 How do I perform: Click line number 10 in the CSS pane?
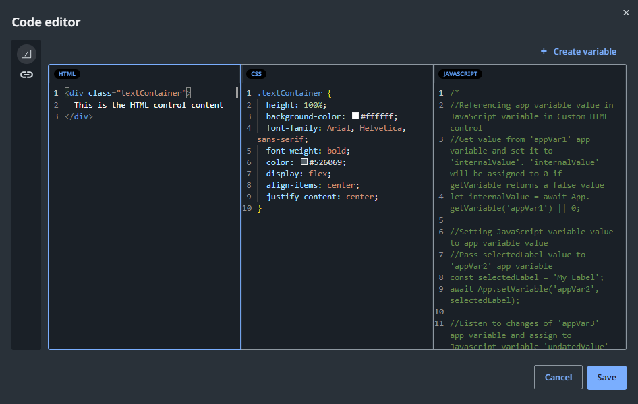(x=247, y=209)
